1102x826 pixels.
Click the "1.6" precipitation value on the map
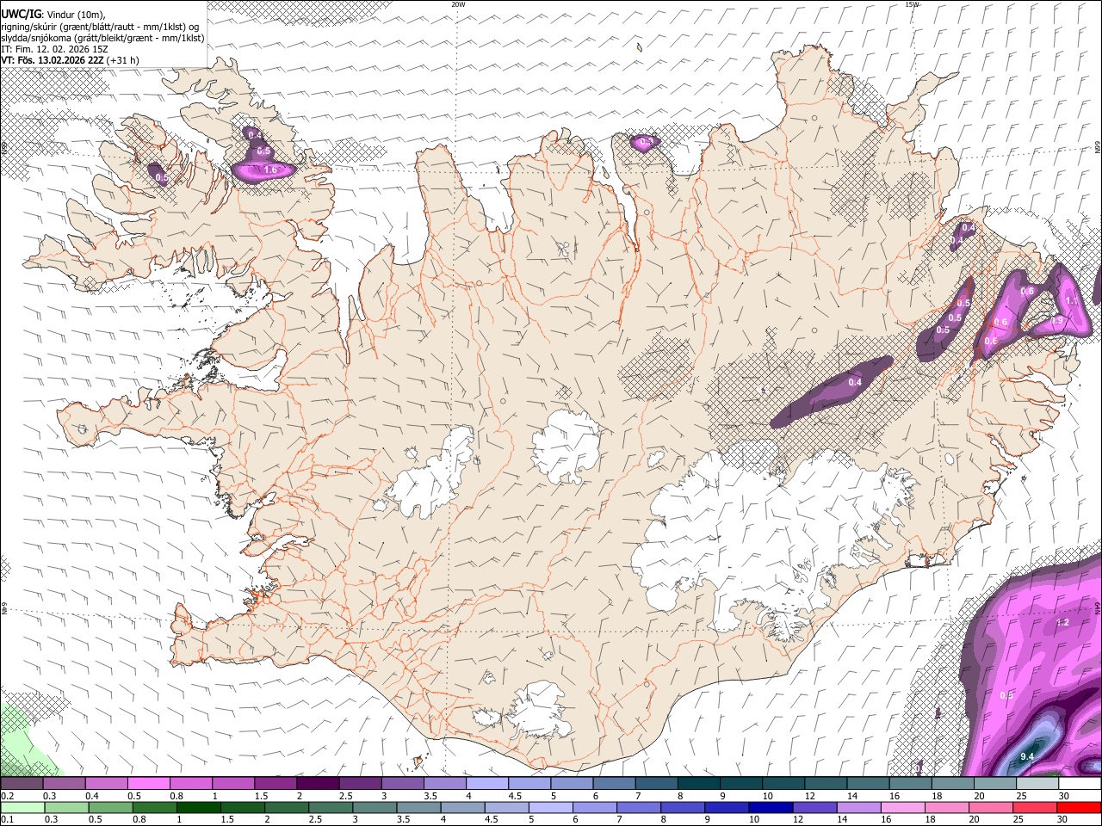270,170
